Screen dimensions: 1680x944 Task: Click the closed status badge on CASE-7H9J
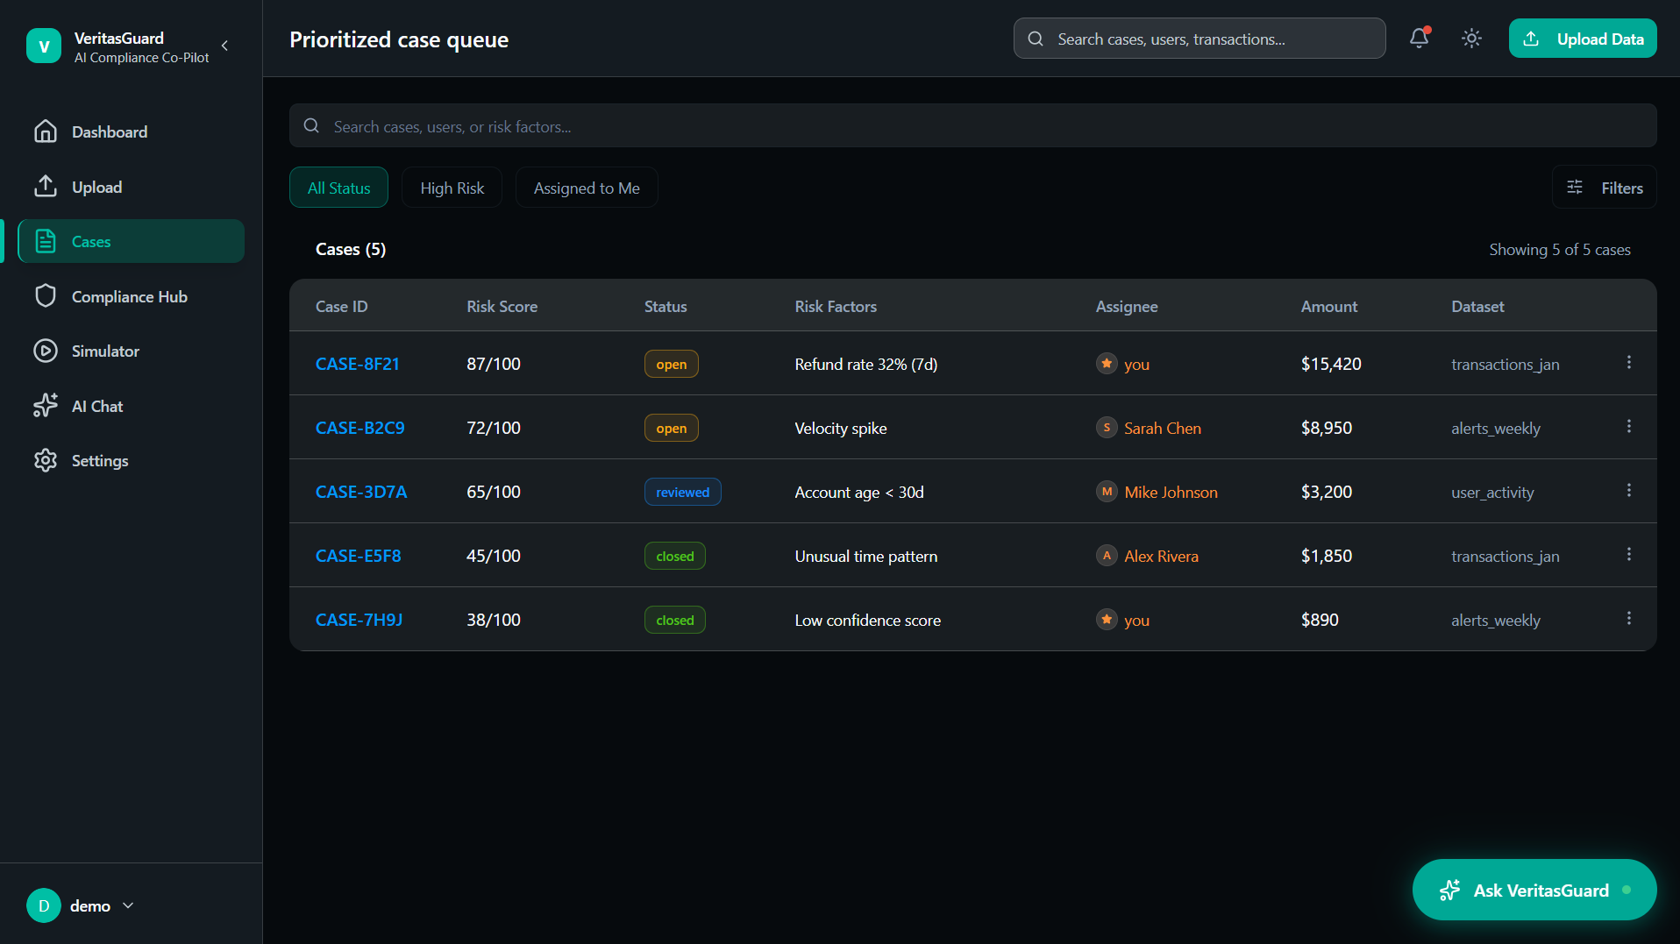[x=675, y=620]
